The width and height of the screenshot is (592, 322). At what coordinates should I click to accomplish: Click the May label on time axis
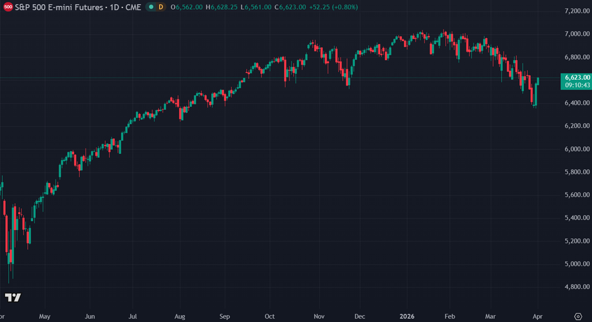[x=45, y=316]
